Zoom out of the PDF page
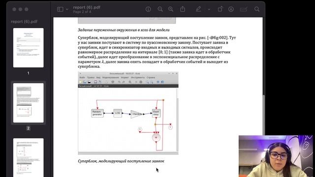The height and width of the screenshot is (177, 315). (160, 9)
